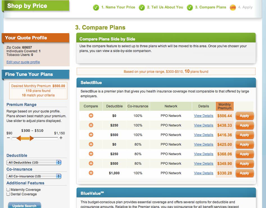Go to step 3. Compare Plans
This screenshot has width=266, height=208.
[211, 7]
